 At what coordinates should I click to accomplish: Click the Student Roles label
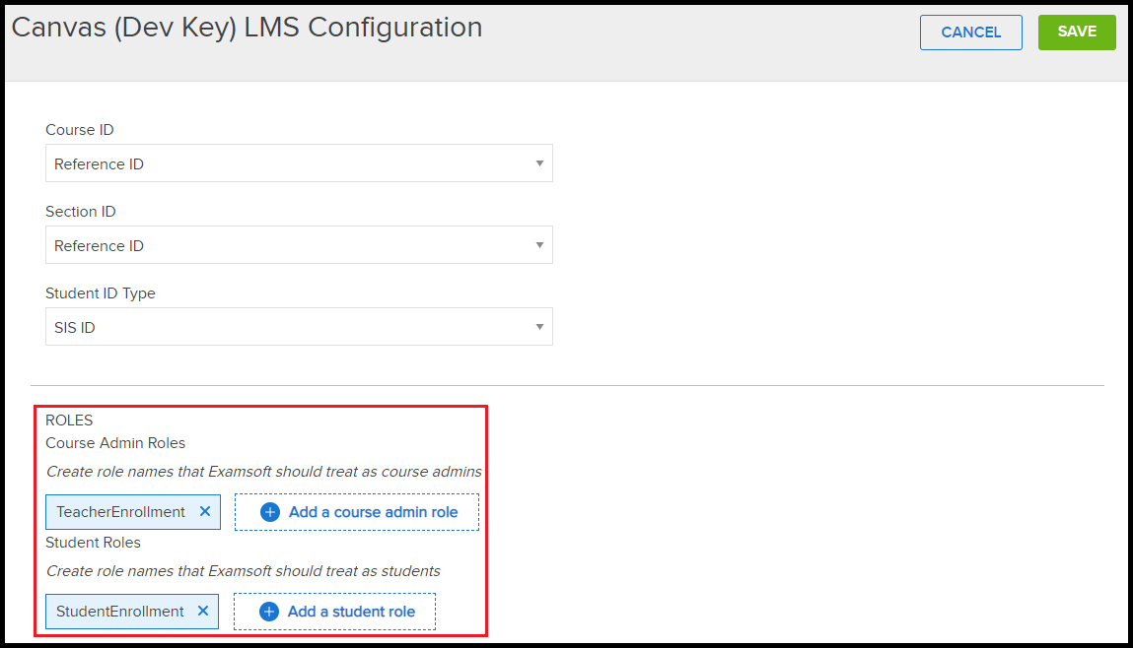click(x=93, y=542)
